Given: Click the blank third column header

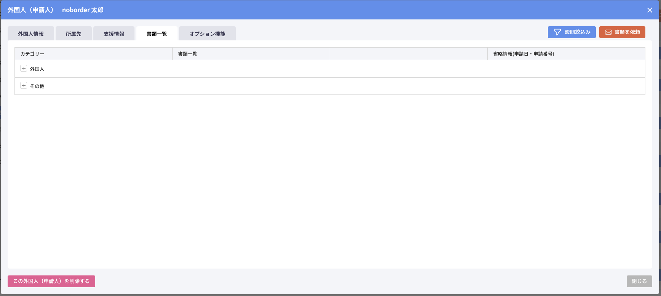Looking at the screenshot, I should [408, 54].
